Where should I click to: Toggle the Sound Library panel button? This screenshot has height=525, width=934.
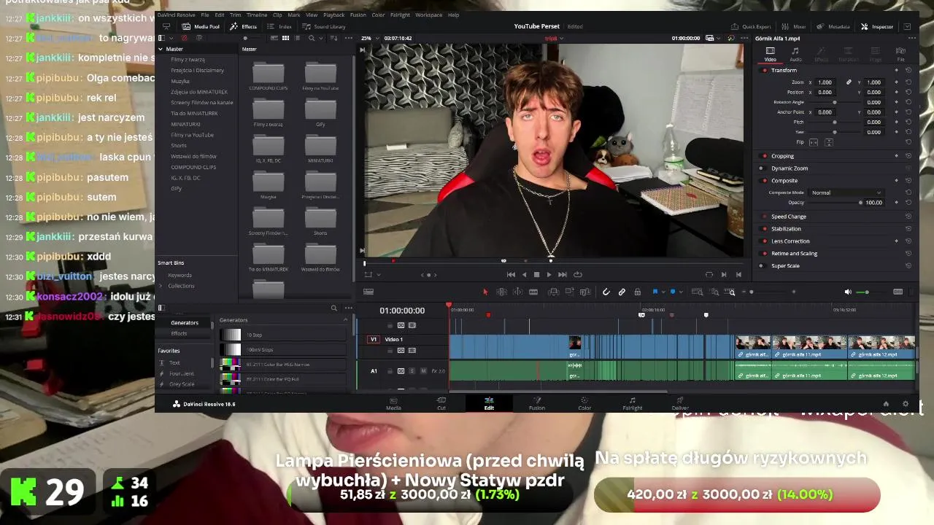coord(323,26)
